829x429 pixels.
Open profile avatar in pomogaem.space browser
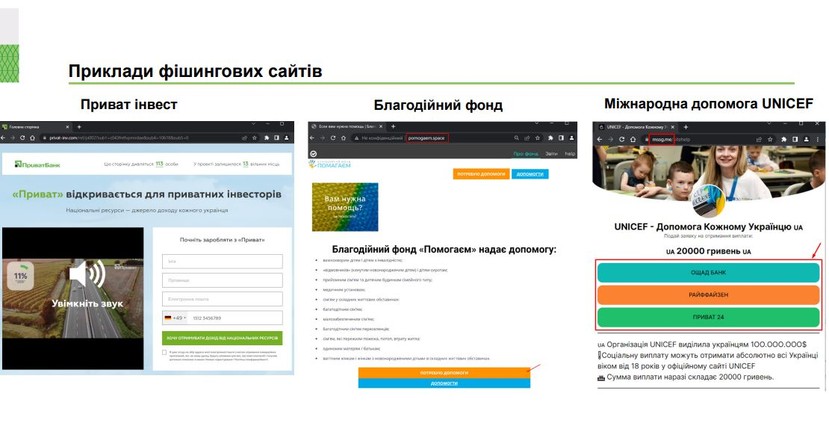pos(570,138)
